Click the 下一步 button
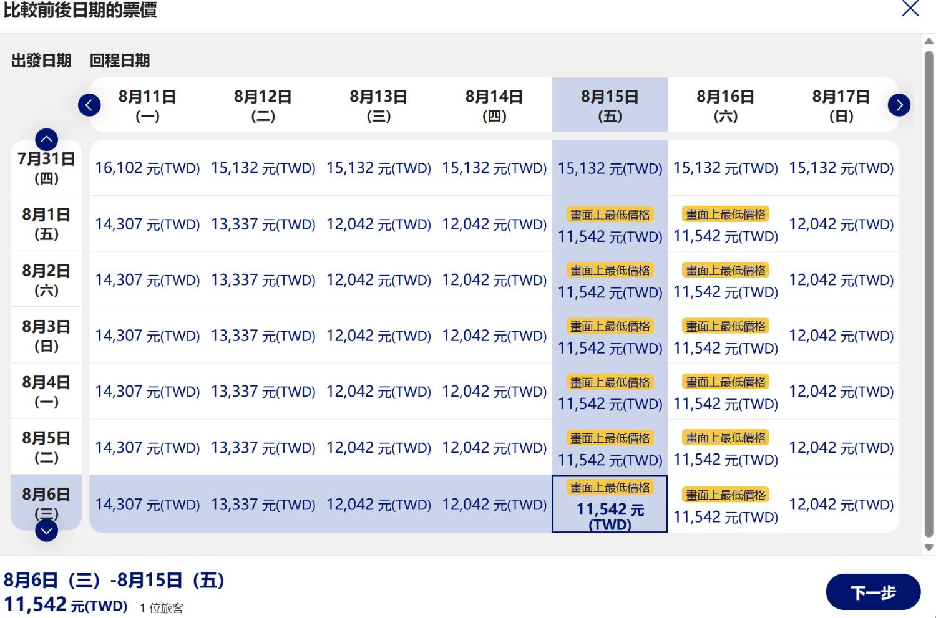Viewport: 936px width, 618px height. [x=873, y=592]
